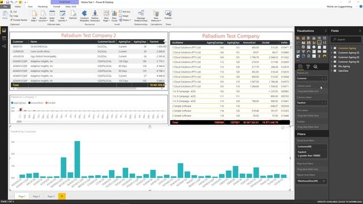Open the TranAmt field dropdown in Column values
The image size is (363, 204).
pos(322,103)
